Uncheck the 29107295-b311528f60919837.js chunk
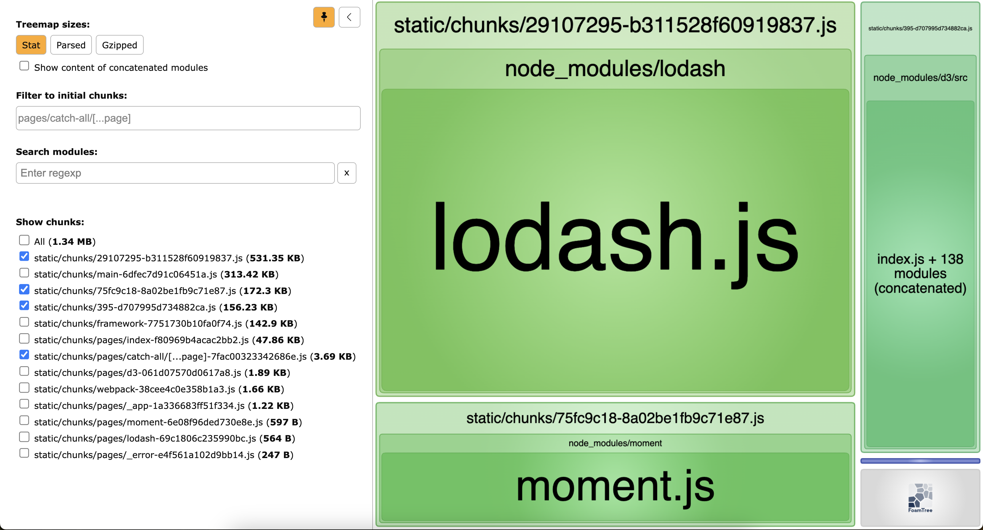The image size is (983, 530). click(24, 256)
